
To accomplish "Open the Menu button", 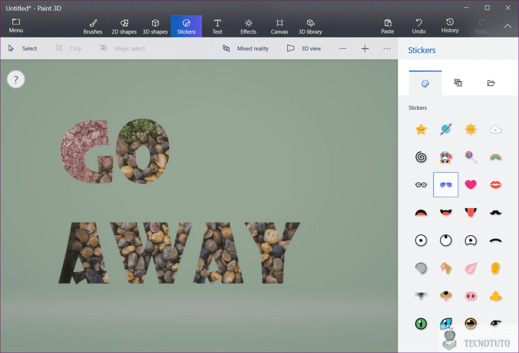I will pyautogui.click(x=16, y=26).
